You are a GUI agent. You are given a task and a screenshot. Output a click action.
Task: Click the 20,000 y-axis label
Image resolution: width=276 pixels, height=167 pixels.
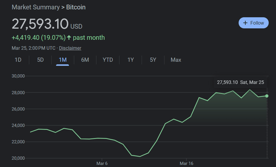click(18, 158)
